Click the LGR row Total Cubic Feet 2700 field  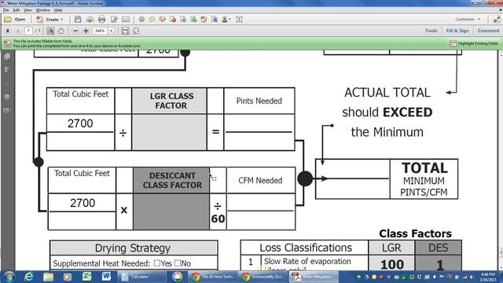[x=80, y=123]
